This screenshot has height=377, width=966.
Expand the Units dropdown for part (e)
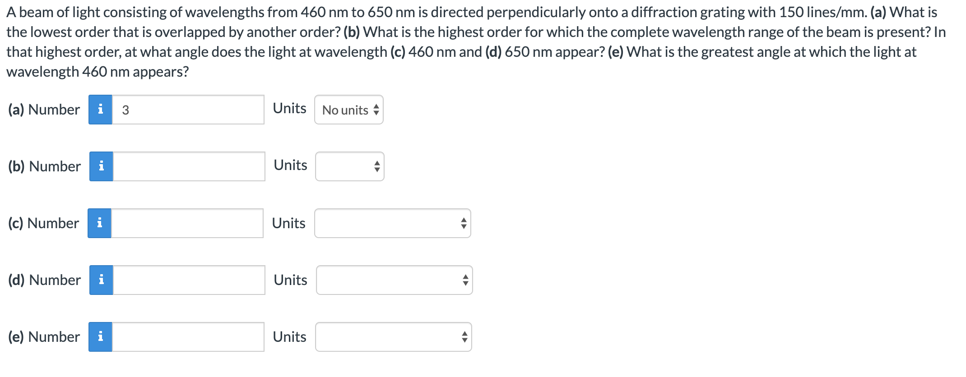pos(393,337)
